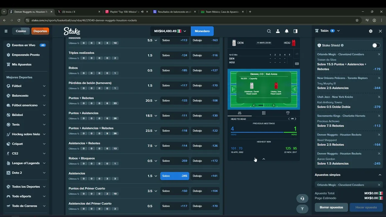The image size is (386, 217).
Task: Collapse the match tracker widget chevron
Action: (264, 159)
